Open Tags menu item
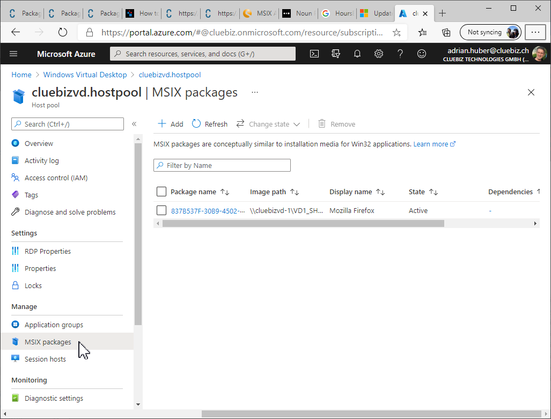The height and width of the screenshot is (419, 551). pyautogui.click(x=31, y=195)
